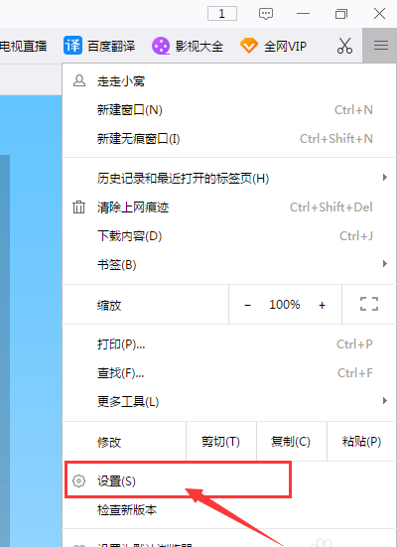Screen dimensions: 397x547
Task: Click the 粘贴(P) button
Action: point(361,442)
